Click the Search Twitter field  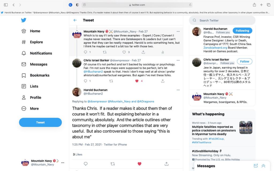click(222, 20)
